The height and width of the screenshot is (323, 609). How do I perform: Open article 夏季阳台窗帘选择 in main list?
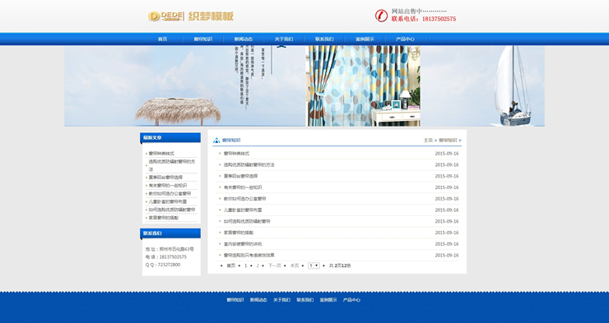[240, 176]
